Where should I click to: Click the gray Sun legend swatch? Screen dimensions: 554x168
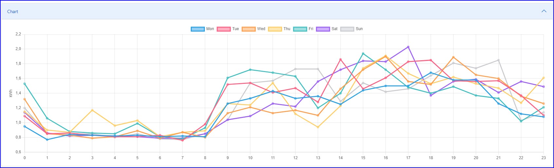click(x=347, y=29)
